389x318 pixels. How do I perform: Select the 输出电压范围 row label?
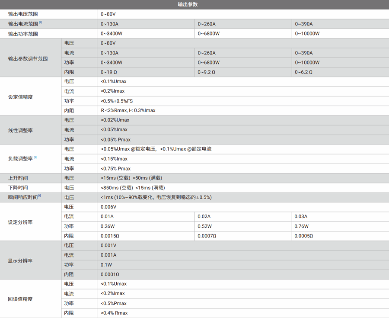pyautogui.click(x=23, y=14)
